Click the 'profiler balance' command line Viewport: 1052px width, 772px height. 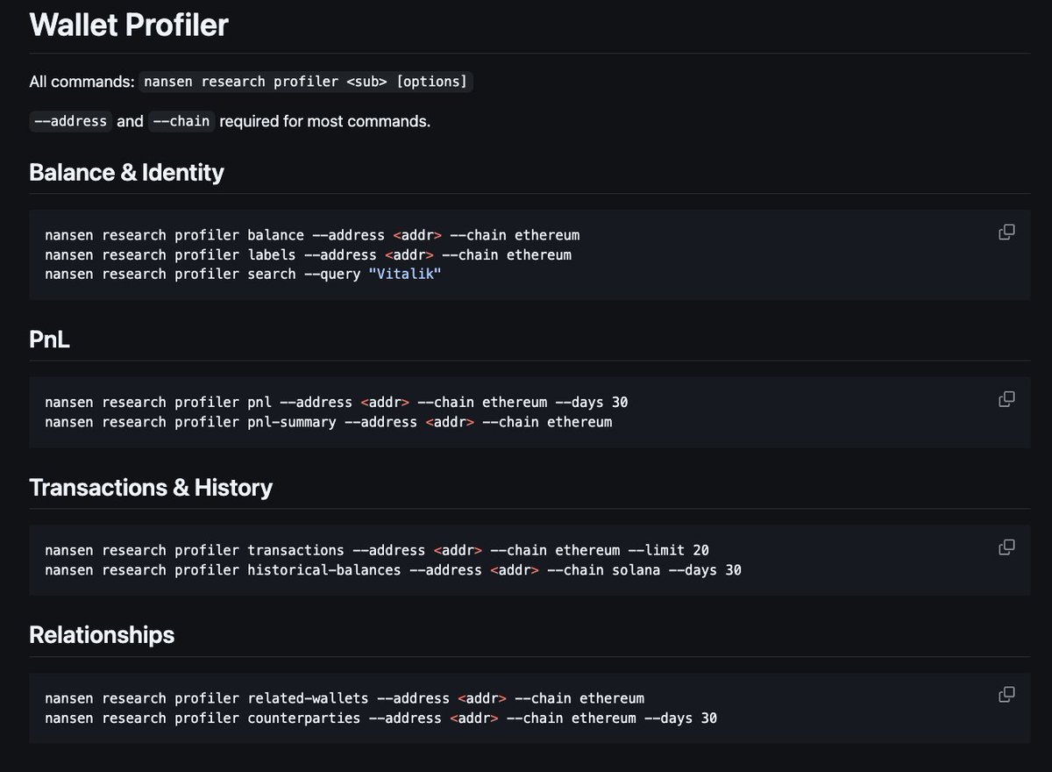(x=312, y=235)
